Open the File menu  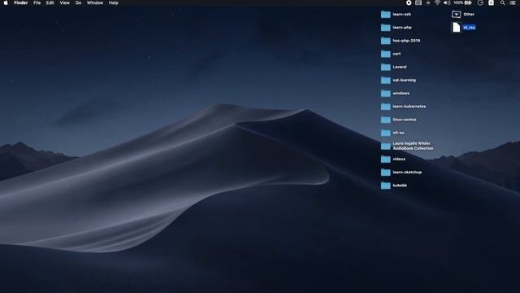37,2
